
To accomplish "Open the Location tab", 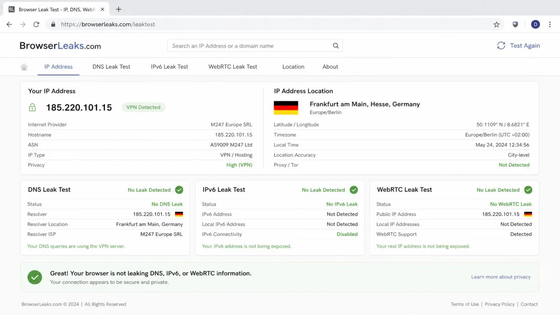I will coord(293,67).
